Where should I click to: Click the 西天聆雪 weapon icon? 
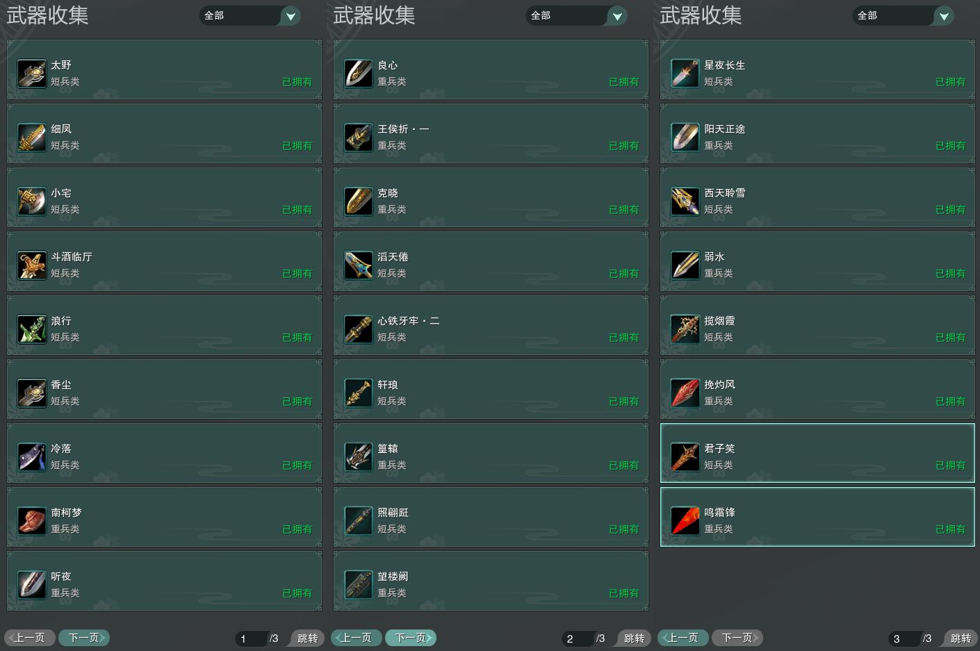click(x=685, y=201)
